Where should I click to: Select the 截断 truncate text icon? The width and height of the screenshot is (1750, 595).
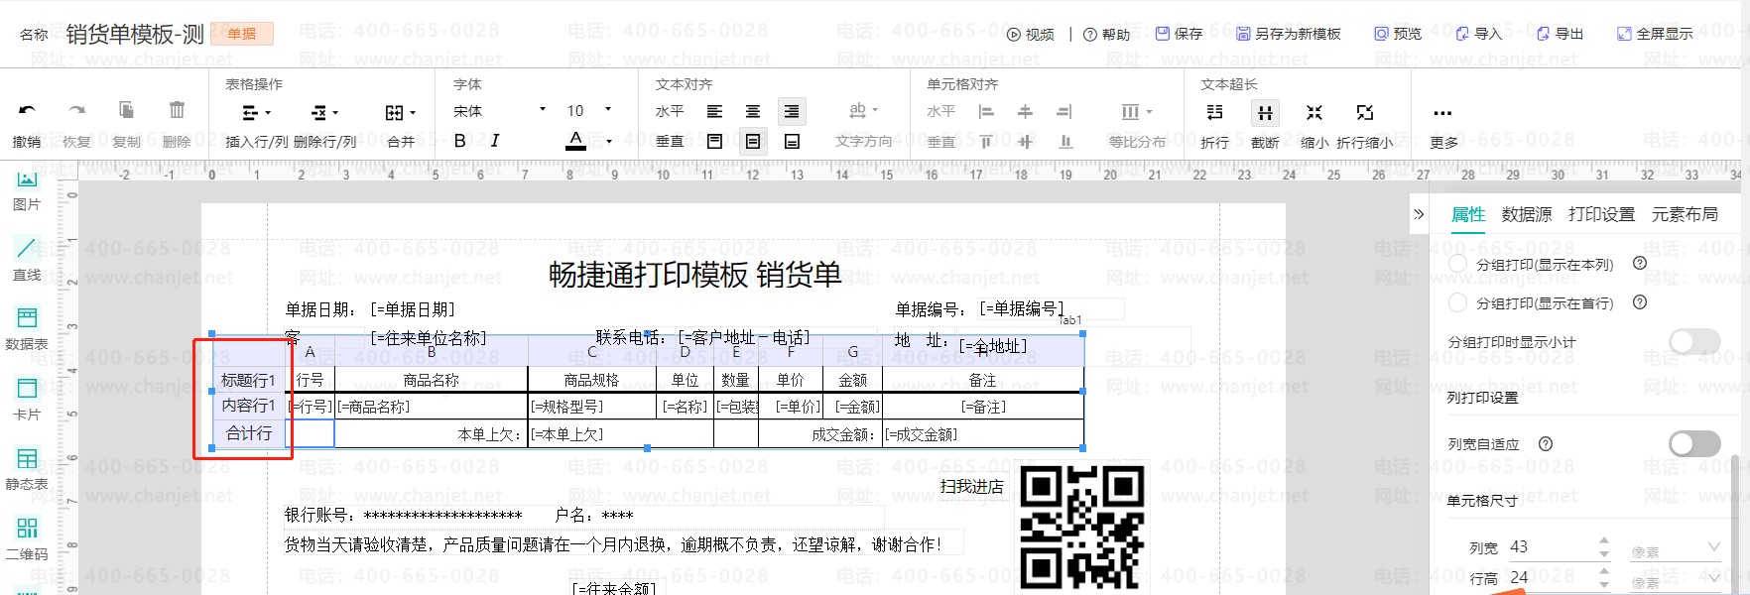[x=1265, y=113]
